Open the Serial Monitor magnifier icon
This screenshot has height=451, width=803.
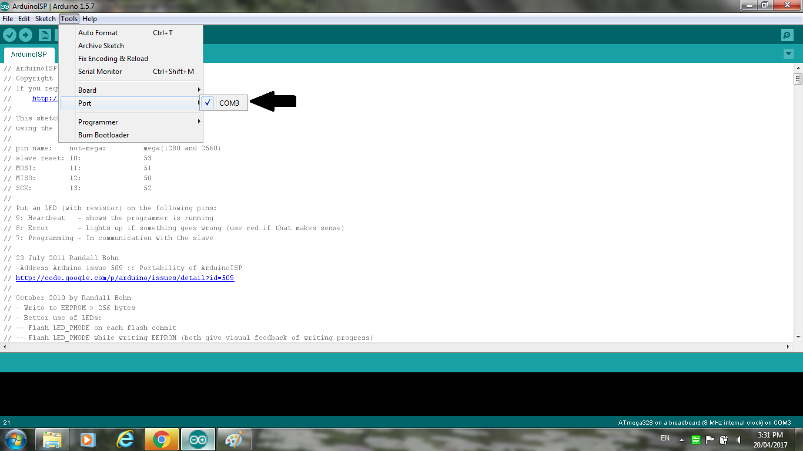[x=787, y=35]
